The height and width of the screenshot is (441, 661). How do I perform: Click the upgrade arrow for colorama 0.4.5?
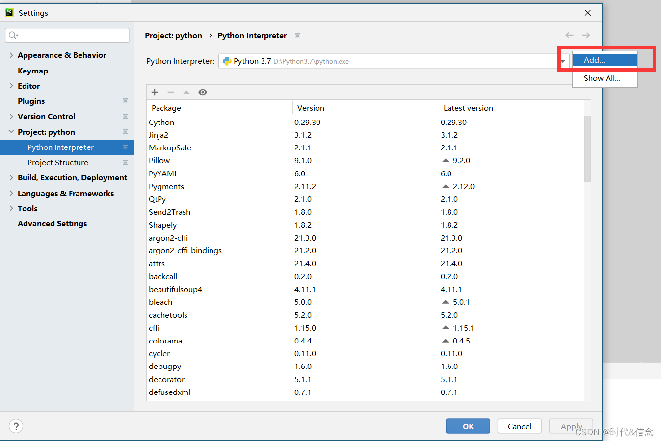(446, 341)
